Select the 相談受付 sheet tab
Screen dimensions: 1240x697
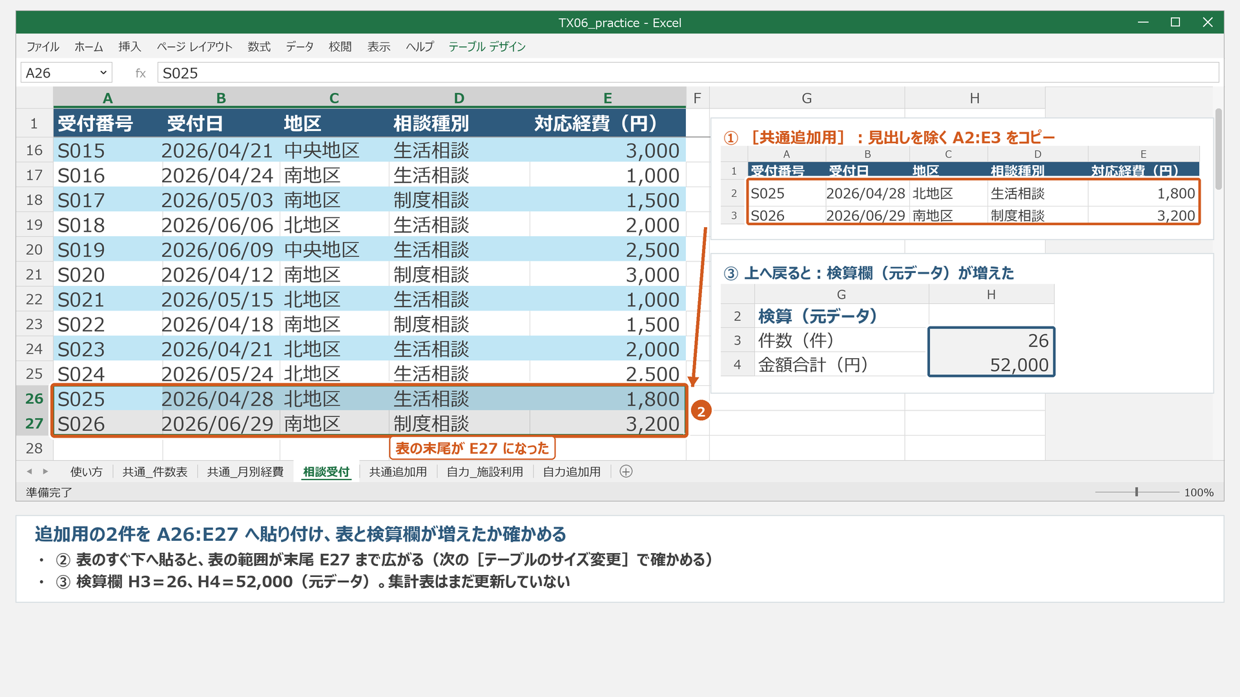326,472
